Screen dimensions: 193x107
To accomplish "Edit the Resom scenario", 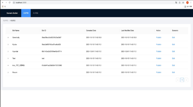I will pyautogui.click(x=173, y=72).
